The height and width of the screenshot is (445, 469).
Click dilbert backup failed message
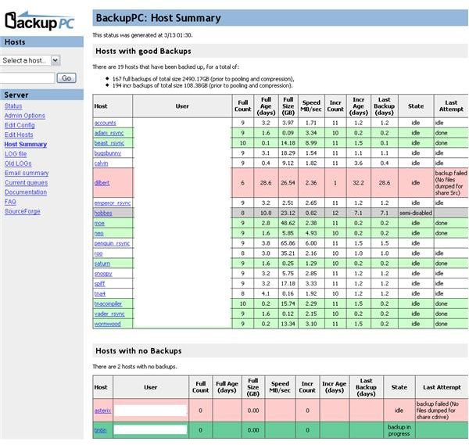click(x=451, y=183)
